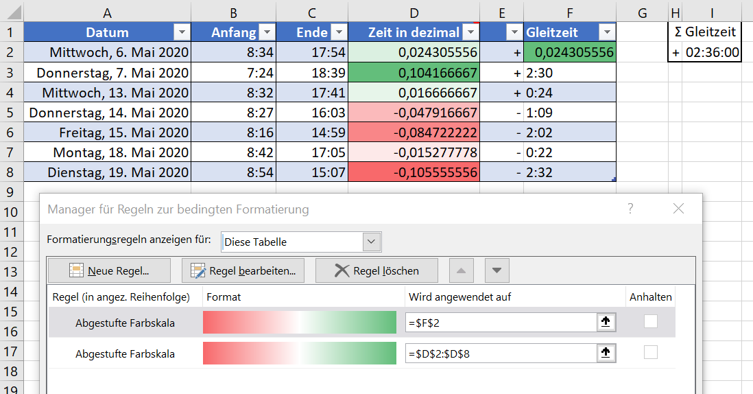The width and height of the screenshot is (753, 394).
Task: Click cell Freitag, 15. Mai 2020
Action: (108, 132)
